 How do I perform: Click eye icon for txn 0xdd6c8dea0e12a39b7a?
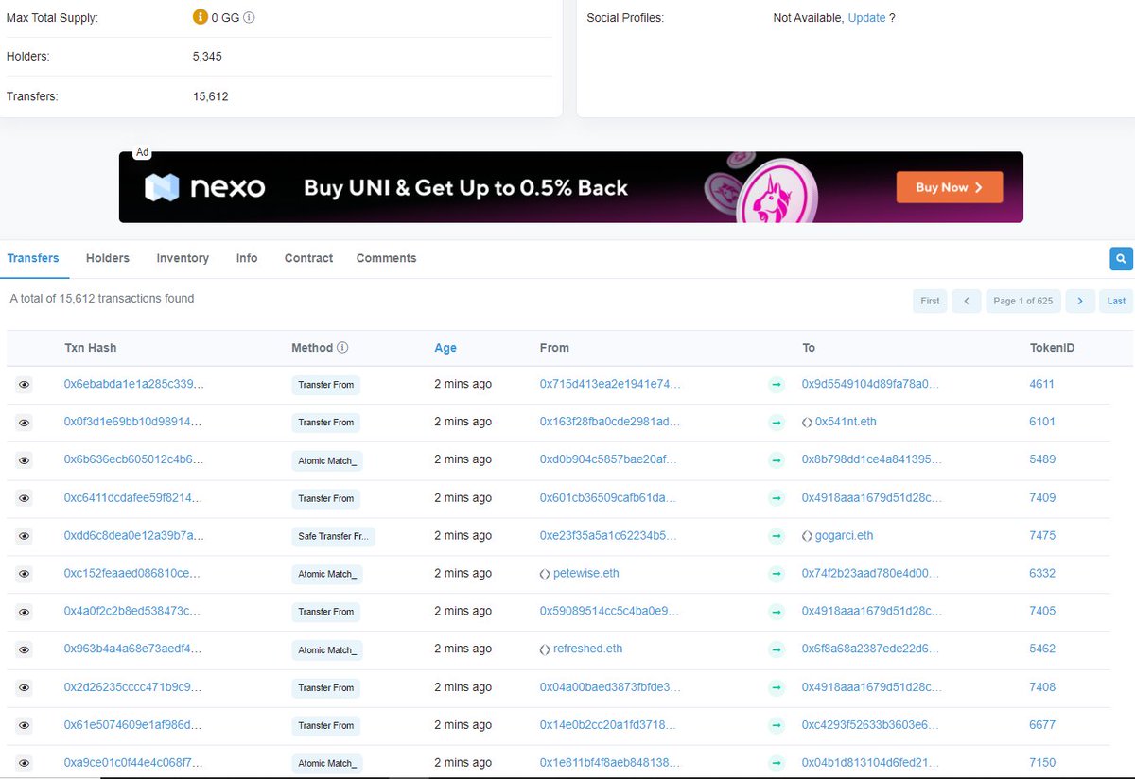[25, 536]
